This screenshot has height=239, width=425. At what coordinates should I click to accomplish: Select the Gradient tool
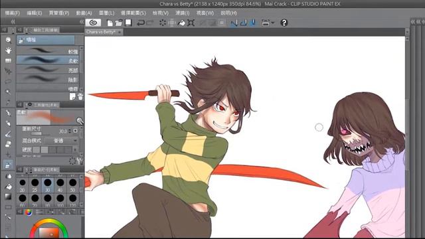click(8, 197)
